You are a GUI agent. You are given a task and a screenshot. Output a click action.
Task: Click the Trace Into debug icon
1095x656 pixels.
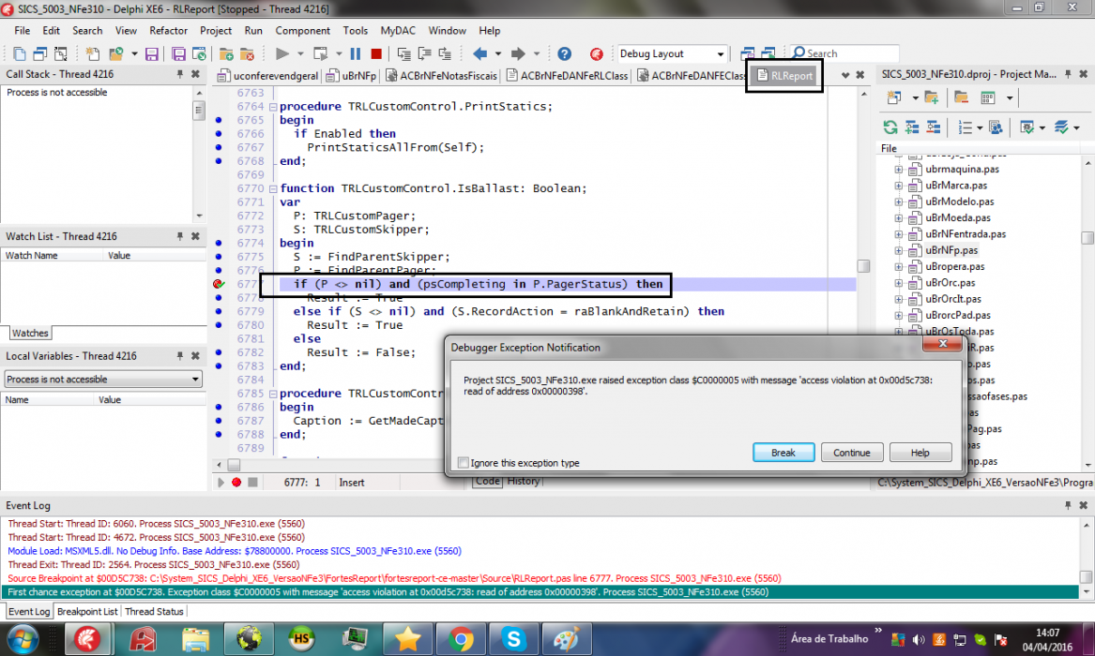[403, 53]
